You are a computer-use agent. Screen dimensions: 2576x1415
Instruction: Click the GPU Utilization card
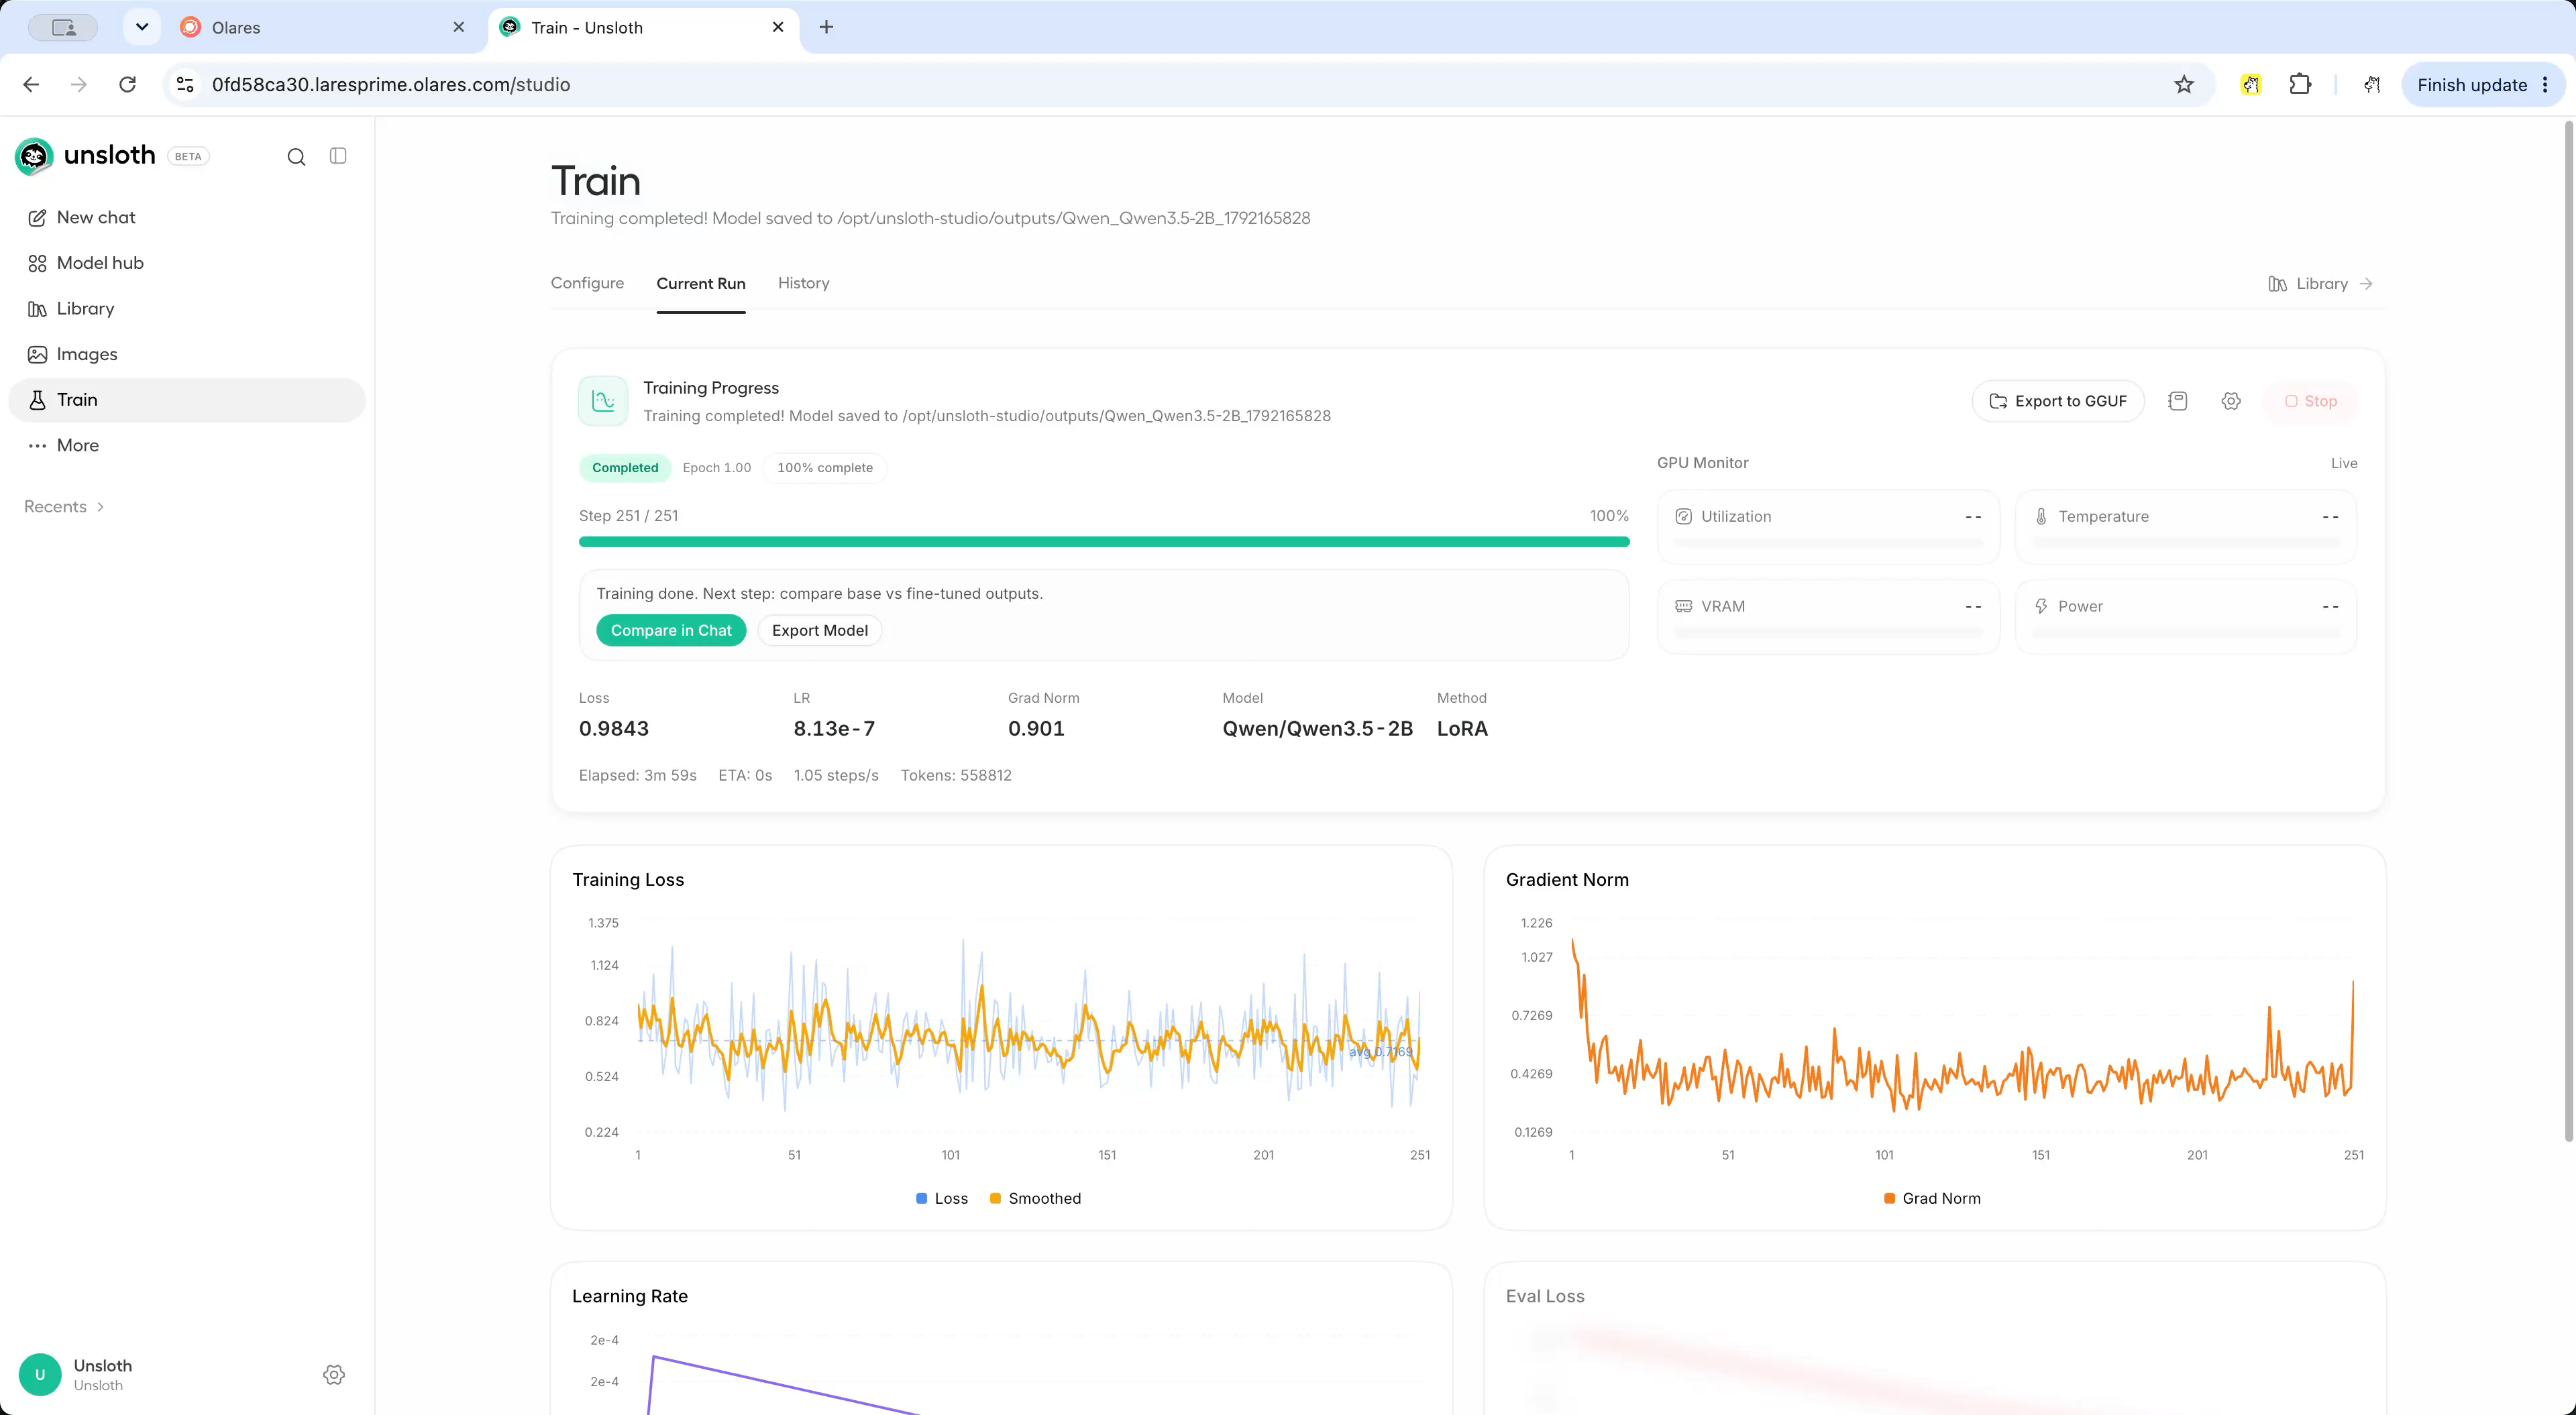(x=1828, y=526)
